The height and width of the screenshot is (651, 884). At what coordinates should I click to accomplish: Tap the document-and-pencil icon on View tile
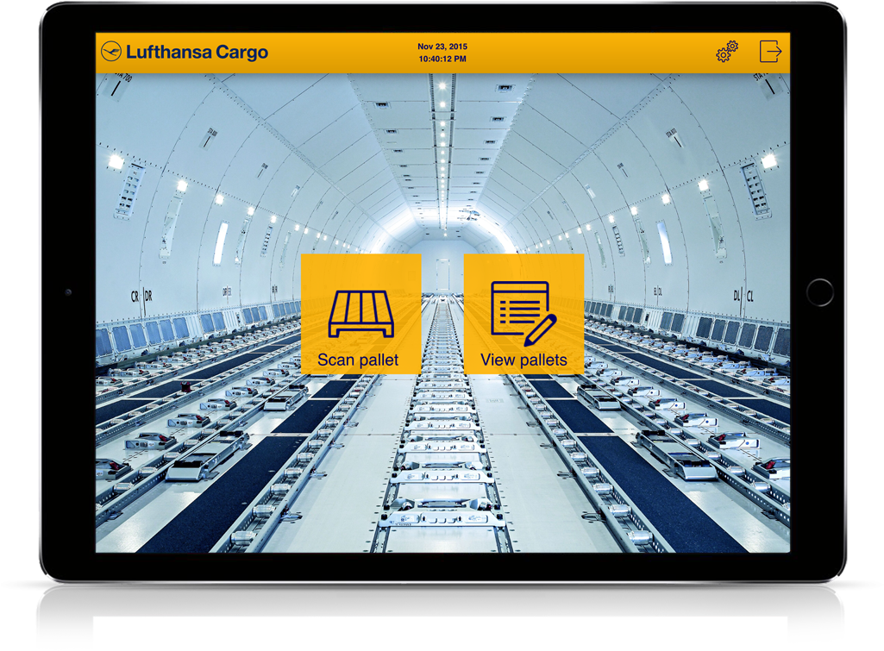(x=523, y=309)
